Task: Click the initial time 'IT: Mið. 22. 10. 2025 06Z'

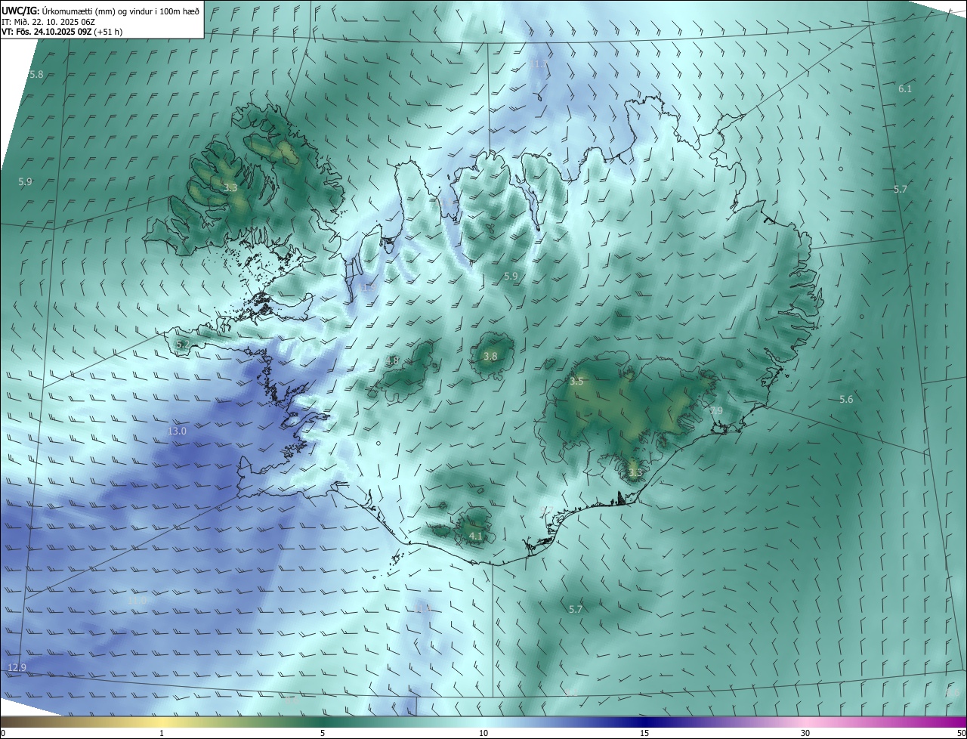Action: point(48,22)
